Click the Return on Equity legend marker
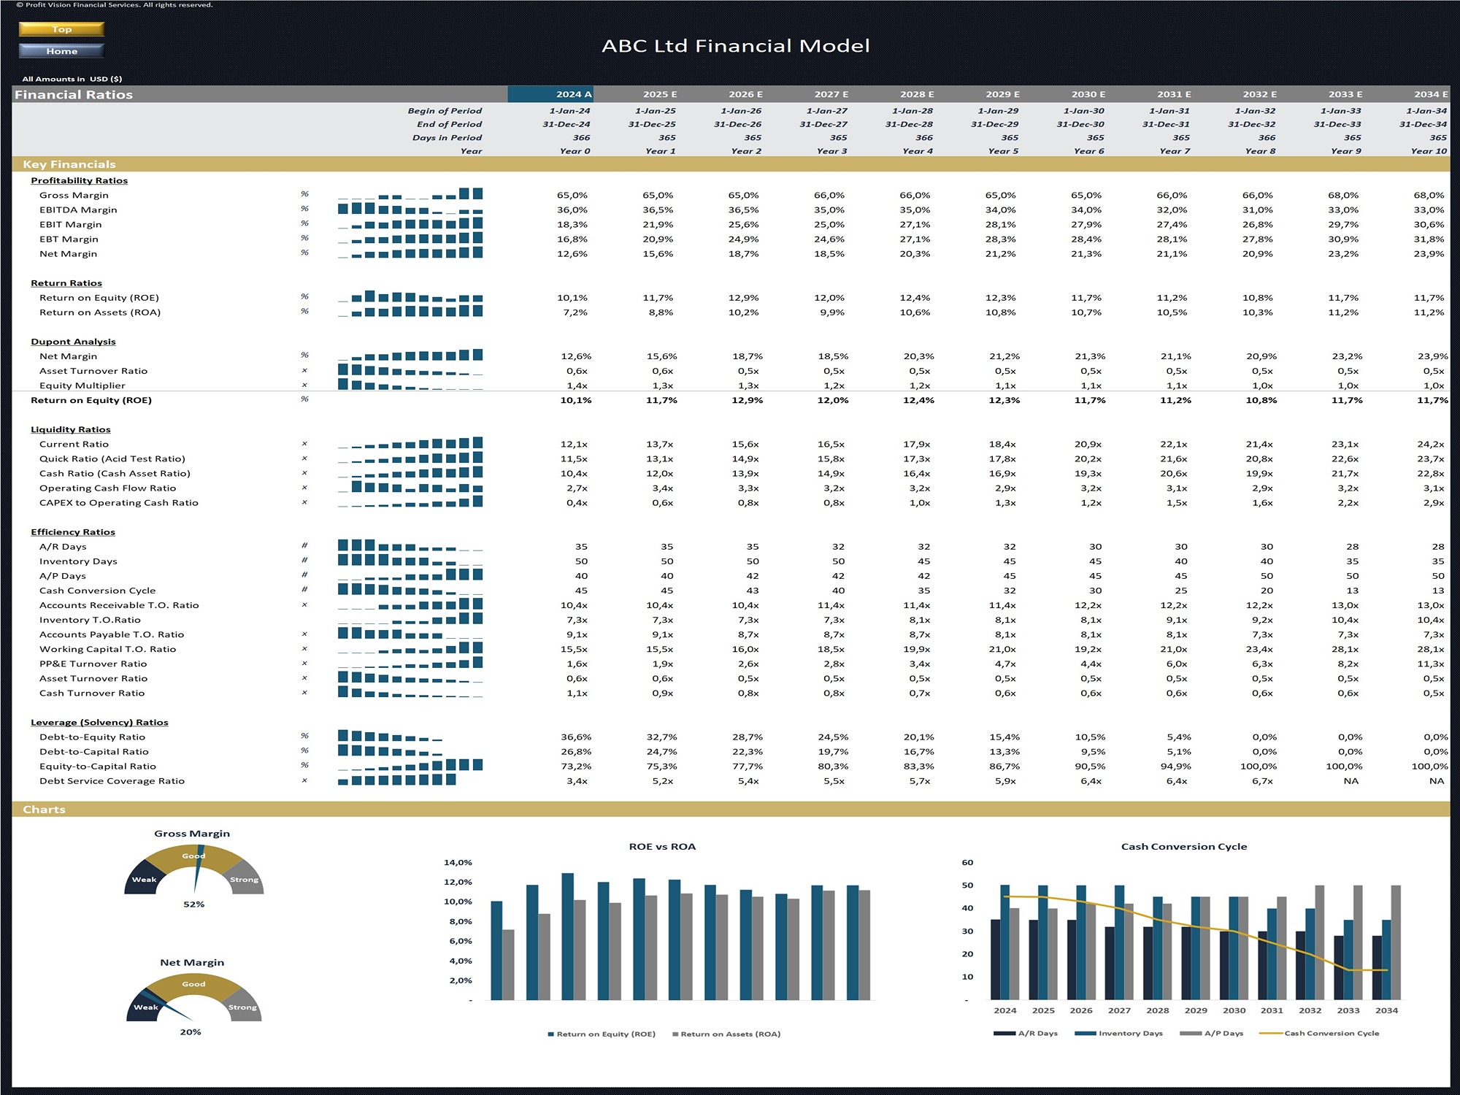 [550, 1034]
